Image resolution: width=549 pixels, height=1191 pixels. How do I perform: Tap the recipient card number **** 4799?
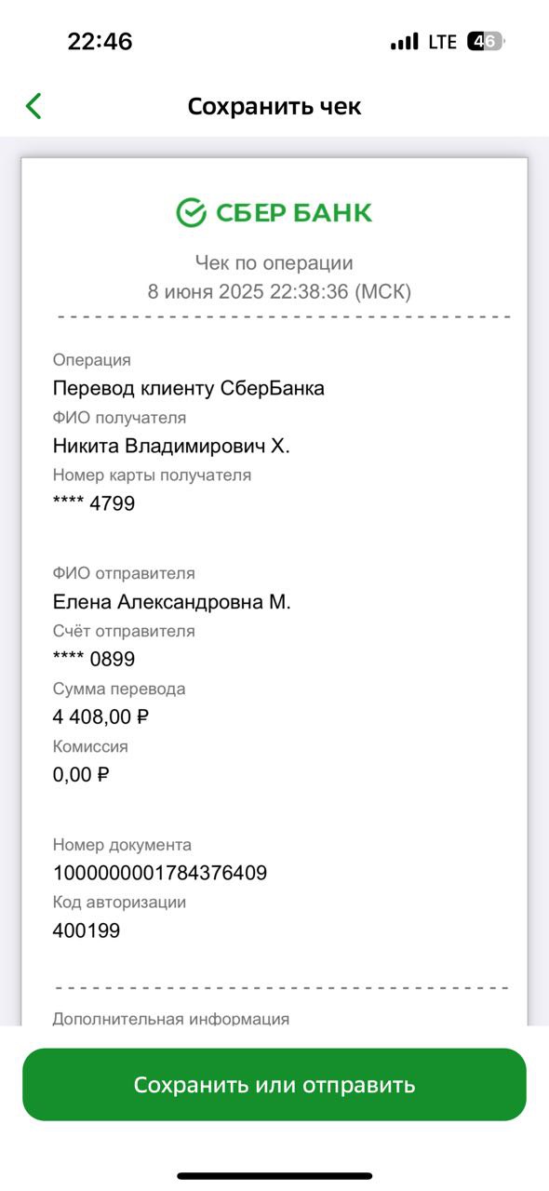[94, 503]
